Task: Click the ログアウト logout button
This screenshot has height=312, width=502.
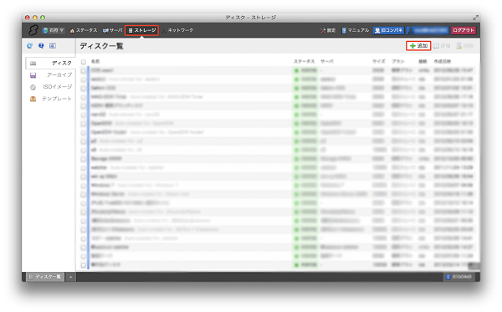Action: (x=464, y=30)
